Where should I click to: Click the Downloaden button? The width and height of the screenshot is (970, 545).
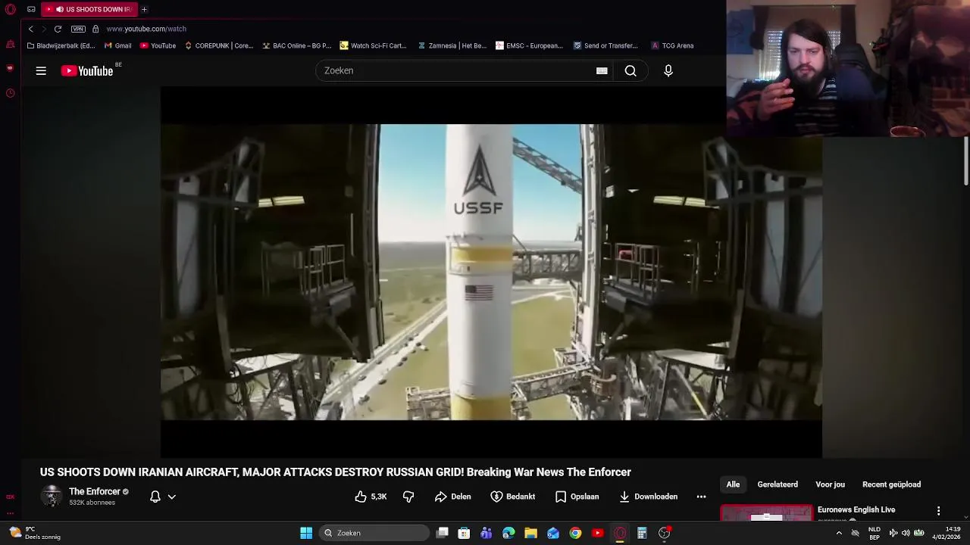(x=648, y=497)
